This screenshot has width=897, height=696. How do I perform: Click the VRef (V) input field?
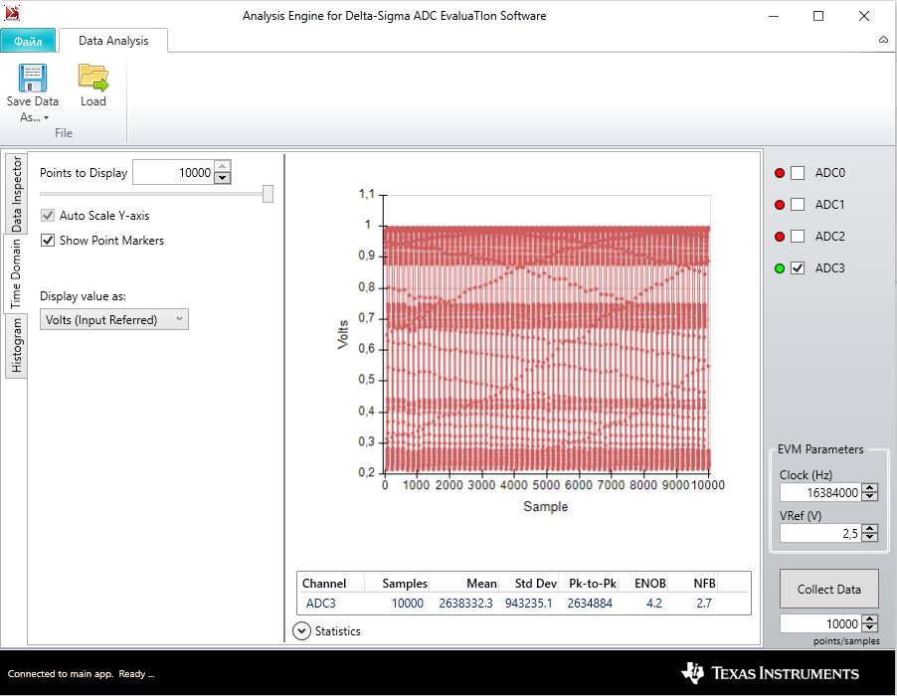820,534
